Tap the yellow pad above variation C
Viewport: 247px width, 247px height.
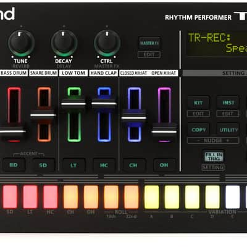pyautogui.click(x=192, y=196)
